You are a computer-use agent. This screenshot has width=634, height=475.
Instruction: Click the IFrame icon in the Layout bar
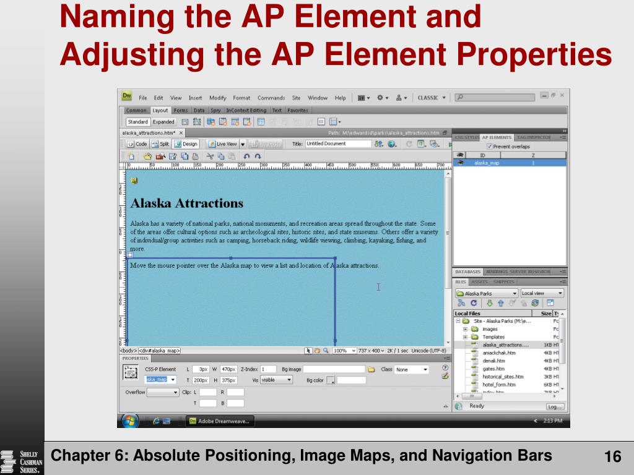[321, 122]
